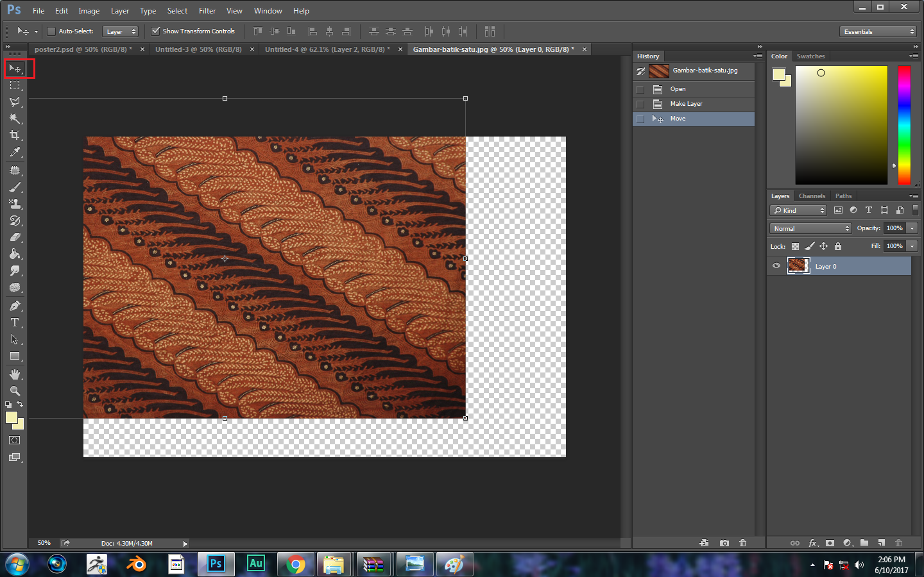Open the Essentials workspace dropdown

point(878,31)
